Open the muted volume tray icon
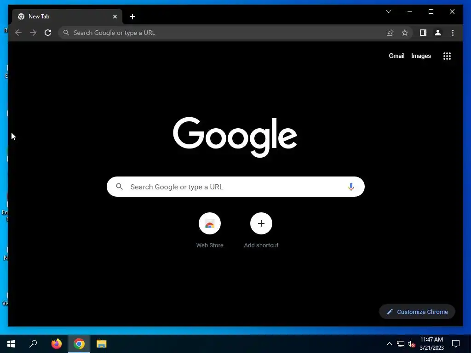471x353 pixels. pos(412,344)
